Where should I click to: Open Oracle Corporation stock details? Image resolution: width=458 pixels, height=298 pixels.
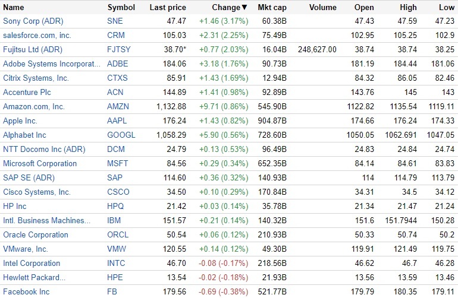[x=36, y=235]
